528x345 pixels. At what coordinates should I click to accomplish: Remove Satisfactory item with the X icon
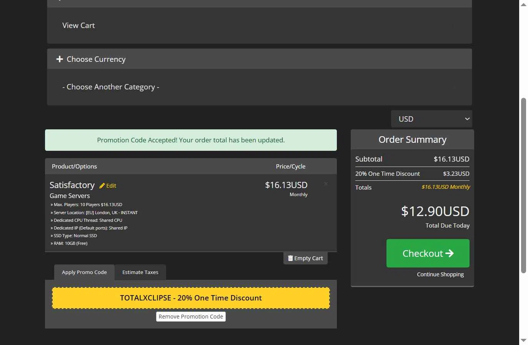coord(326,184)
